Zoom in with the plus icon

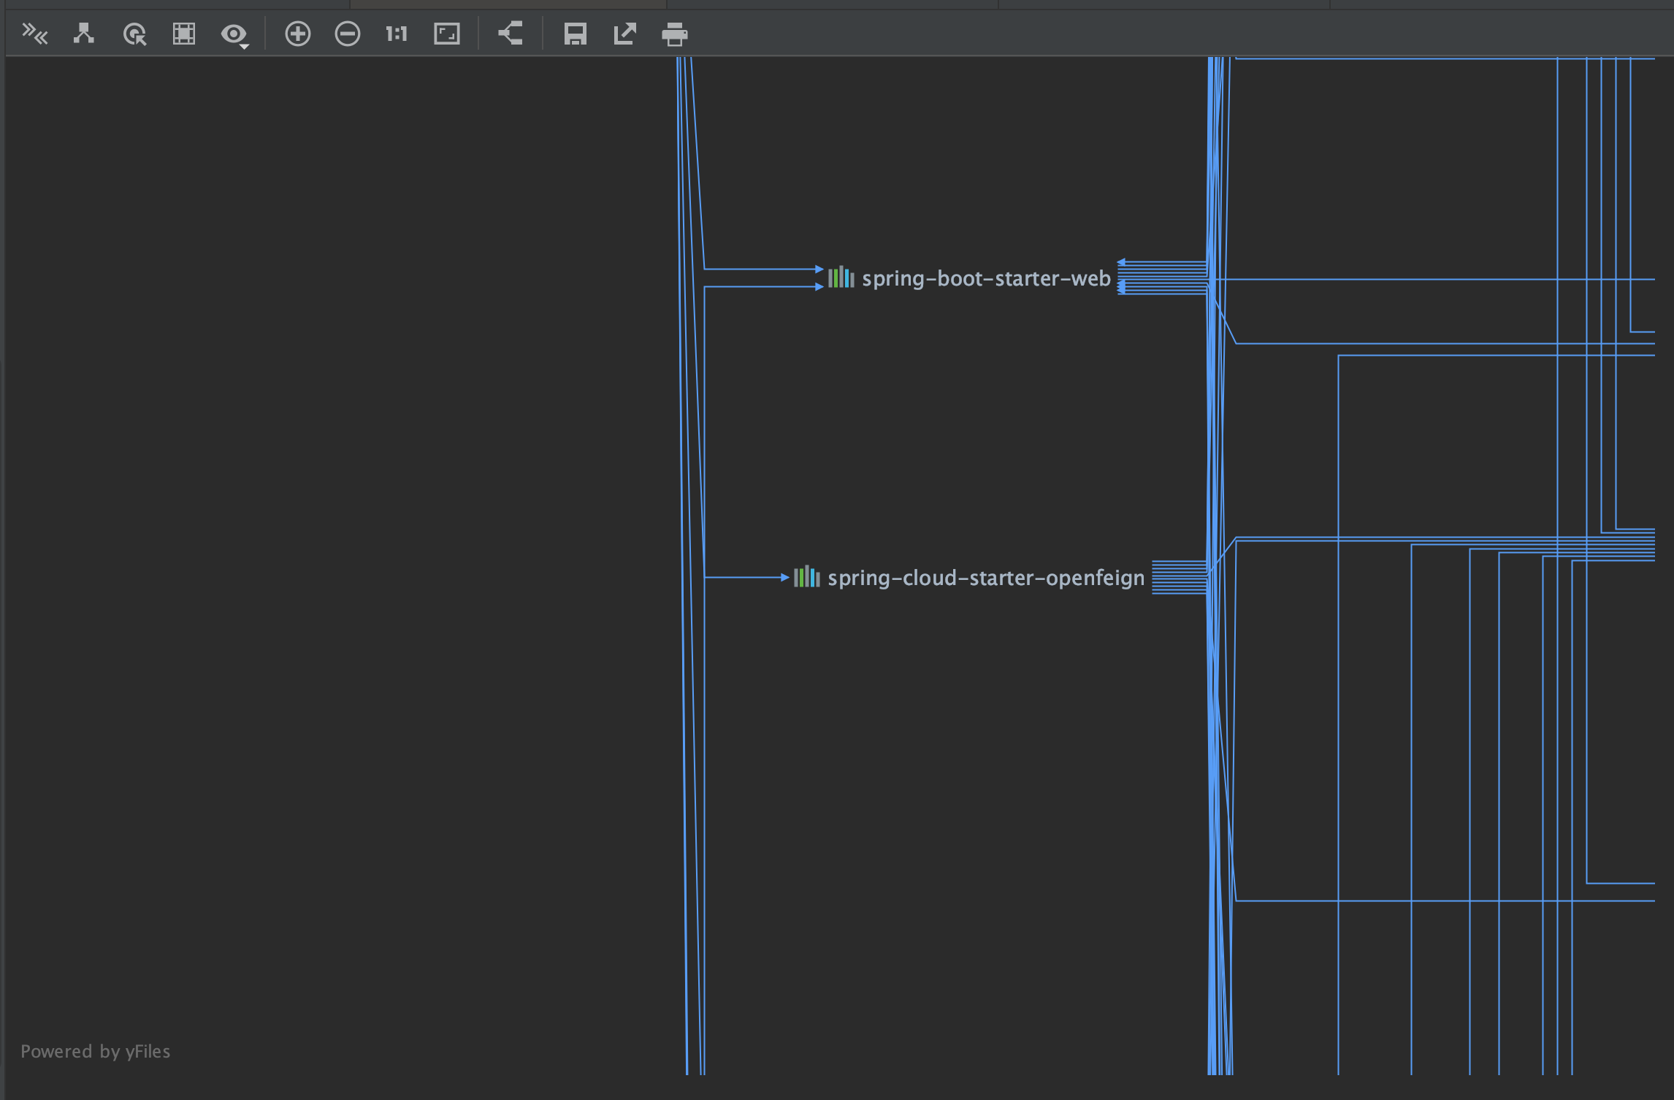[298, 34]
